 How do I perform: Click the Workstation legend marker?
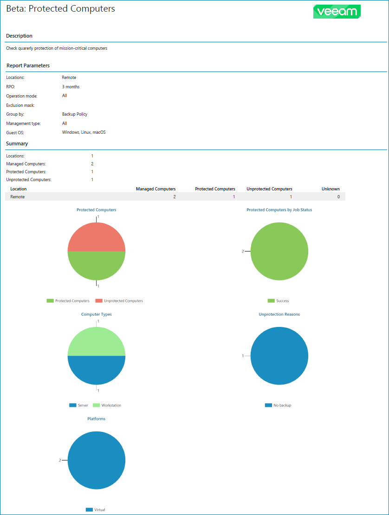[x=97, y=404]
